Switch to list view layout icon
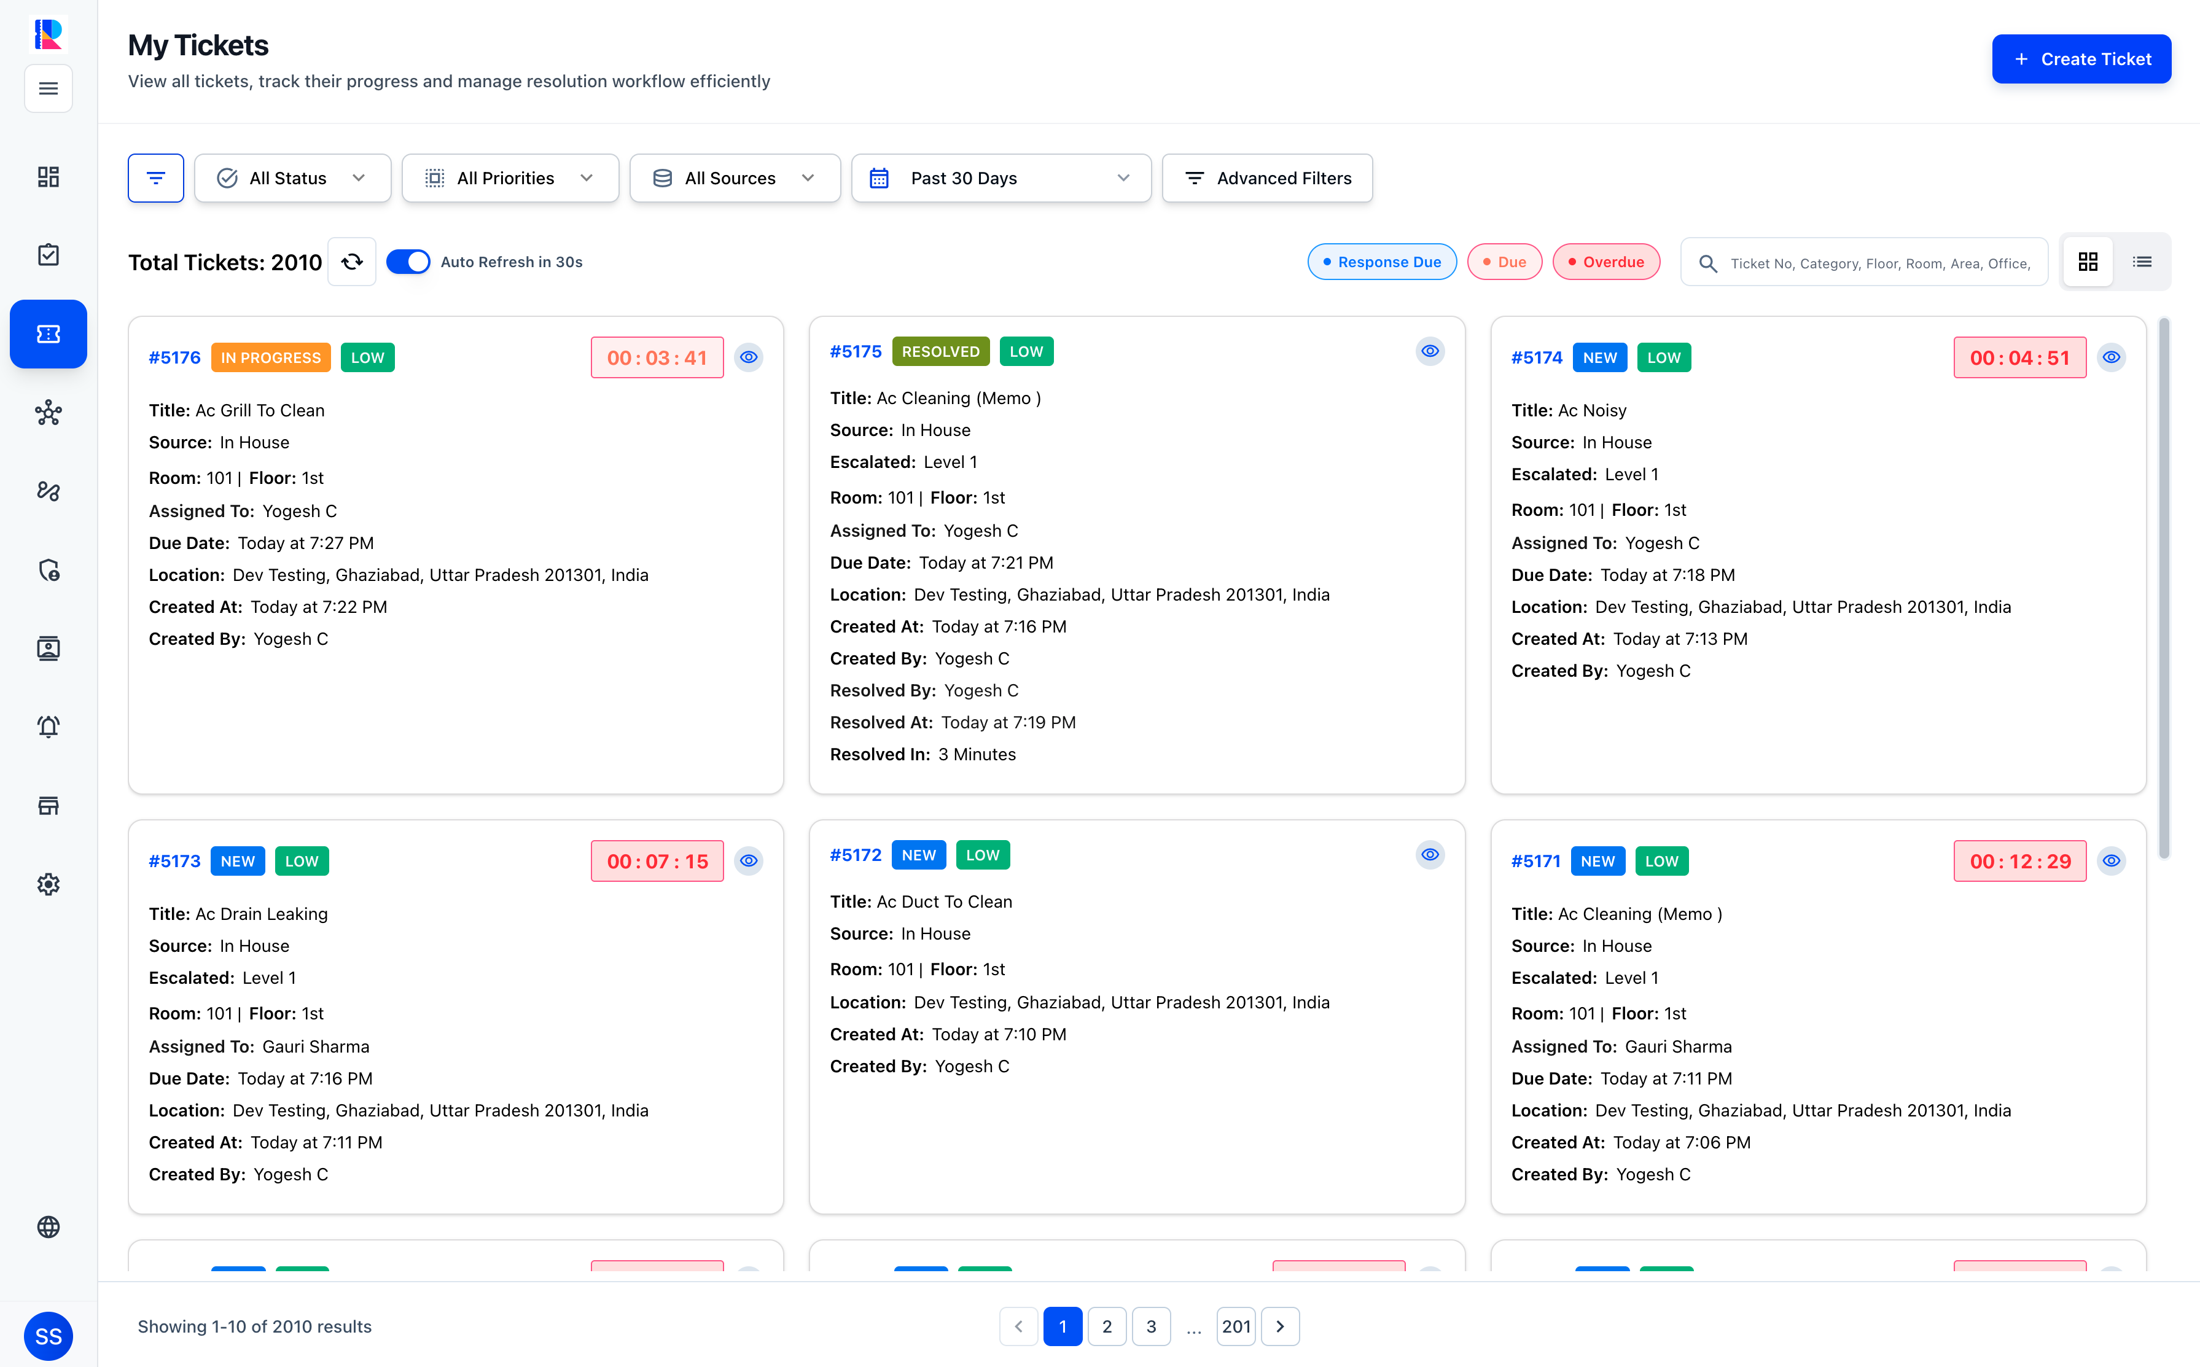 [2141, 262]
